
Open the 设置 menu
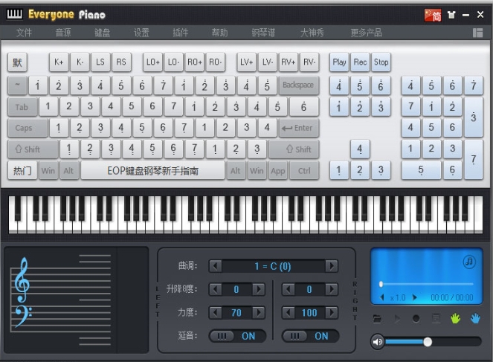click(141, 33)
